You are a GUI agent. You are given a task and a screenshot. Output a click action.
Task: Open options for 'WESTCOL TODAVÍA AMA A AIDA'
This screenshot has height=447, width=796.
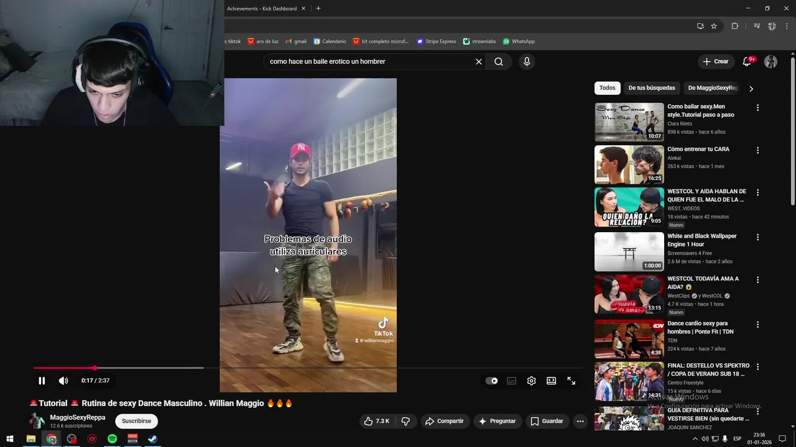[757, 280]
